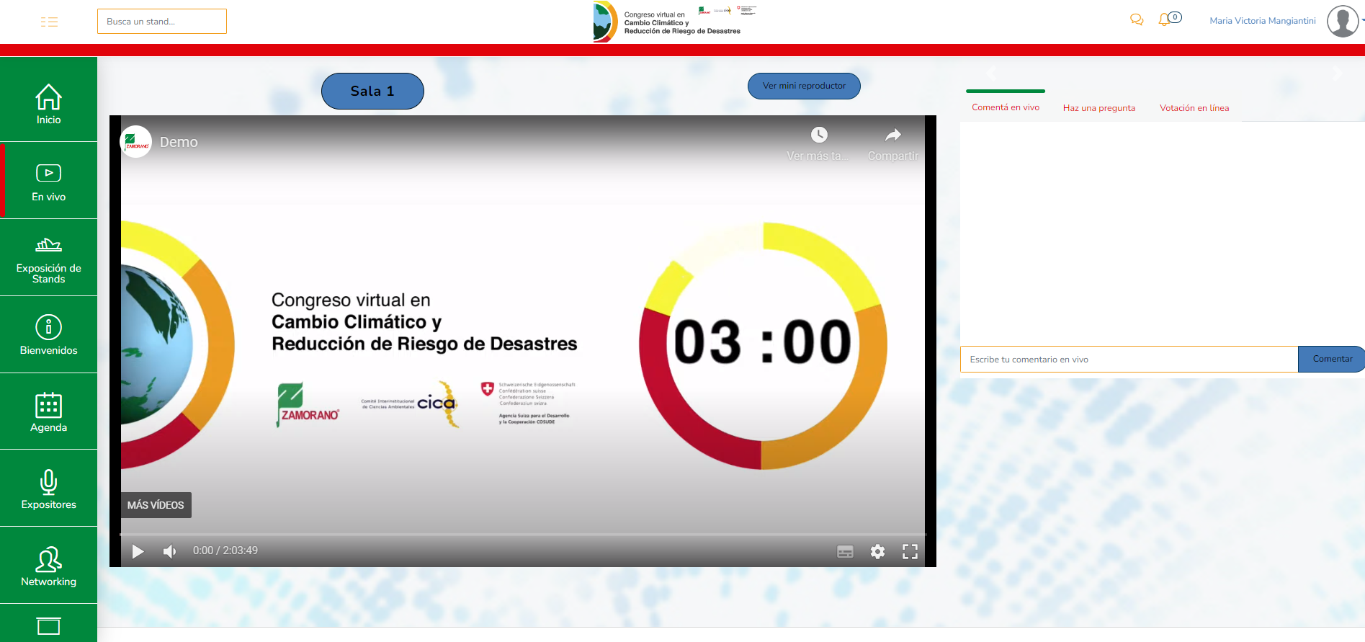Toggle video subtitles

[845, 552]
